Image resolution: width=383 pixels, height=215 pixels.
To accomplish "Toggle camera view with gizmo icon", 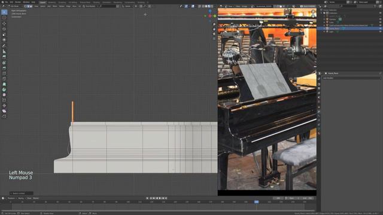I will pos(214,34).
